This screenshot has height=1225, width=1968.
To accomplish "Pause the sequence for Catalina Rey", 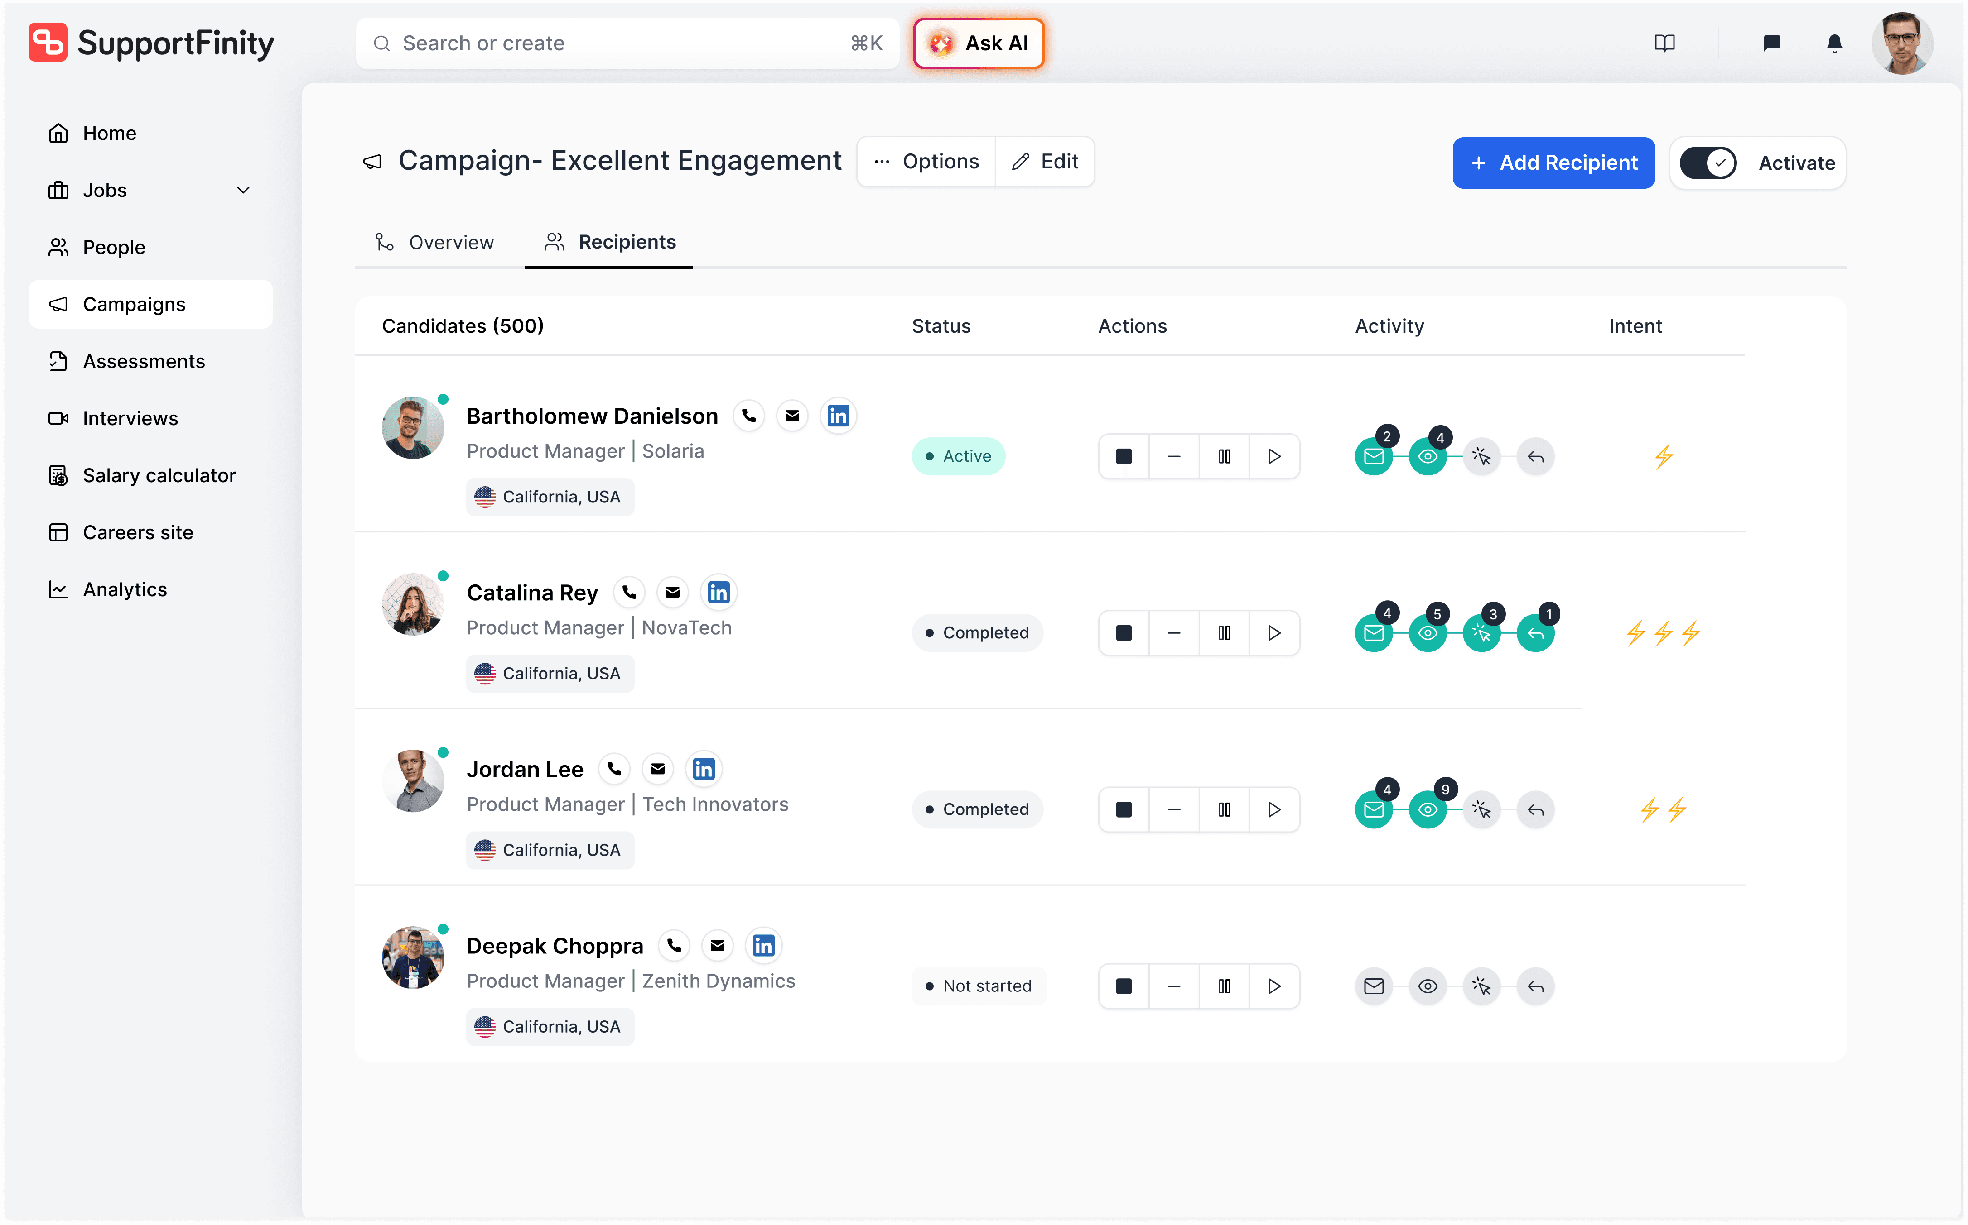I will 1224,633.
